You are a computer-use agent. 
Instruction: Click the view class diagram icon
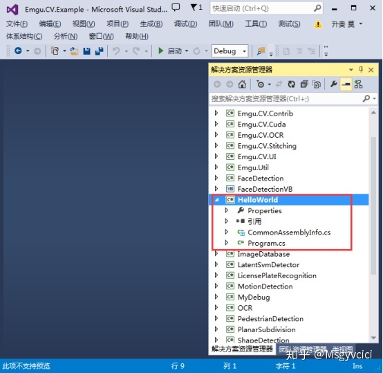(358, 84)
